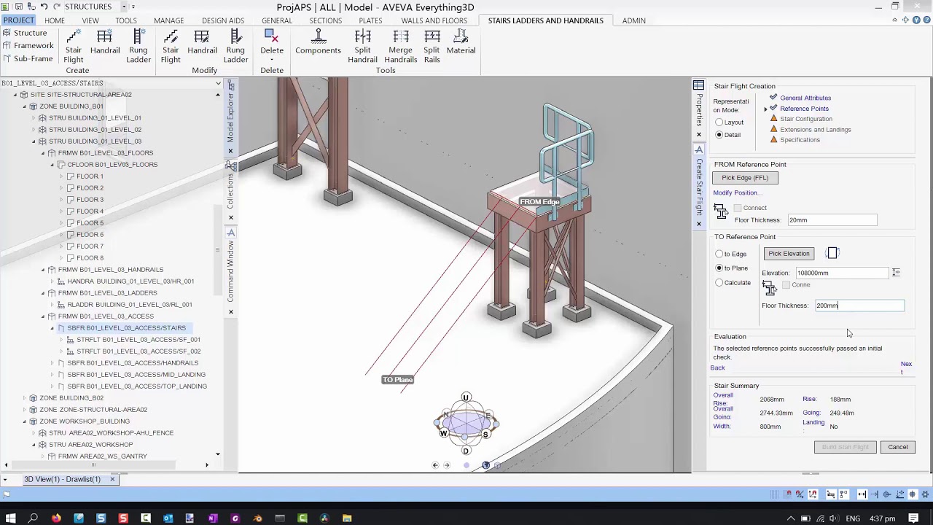The height and width of the screenshot is (525, 933).
Task: Click the FROM Floor Thickness 20mm field
Action: tap(832, 220)
